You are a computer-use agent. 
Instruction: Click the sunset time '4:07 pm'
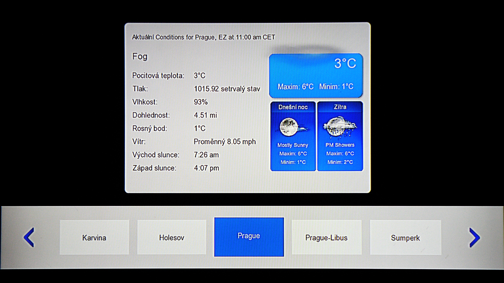pyautogui.click(x=206, y=168)
